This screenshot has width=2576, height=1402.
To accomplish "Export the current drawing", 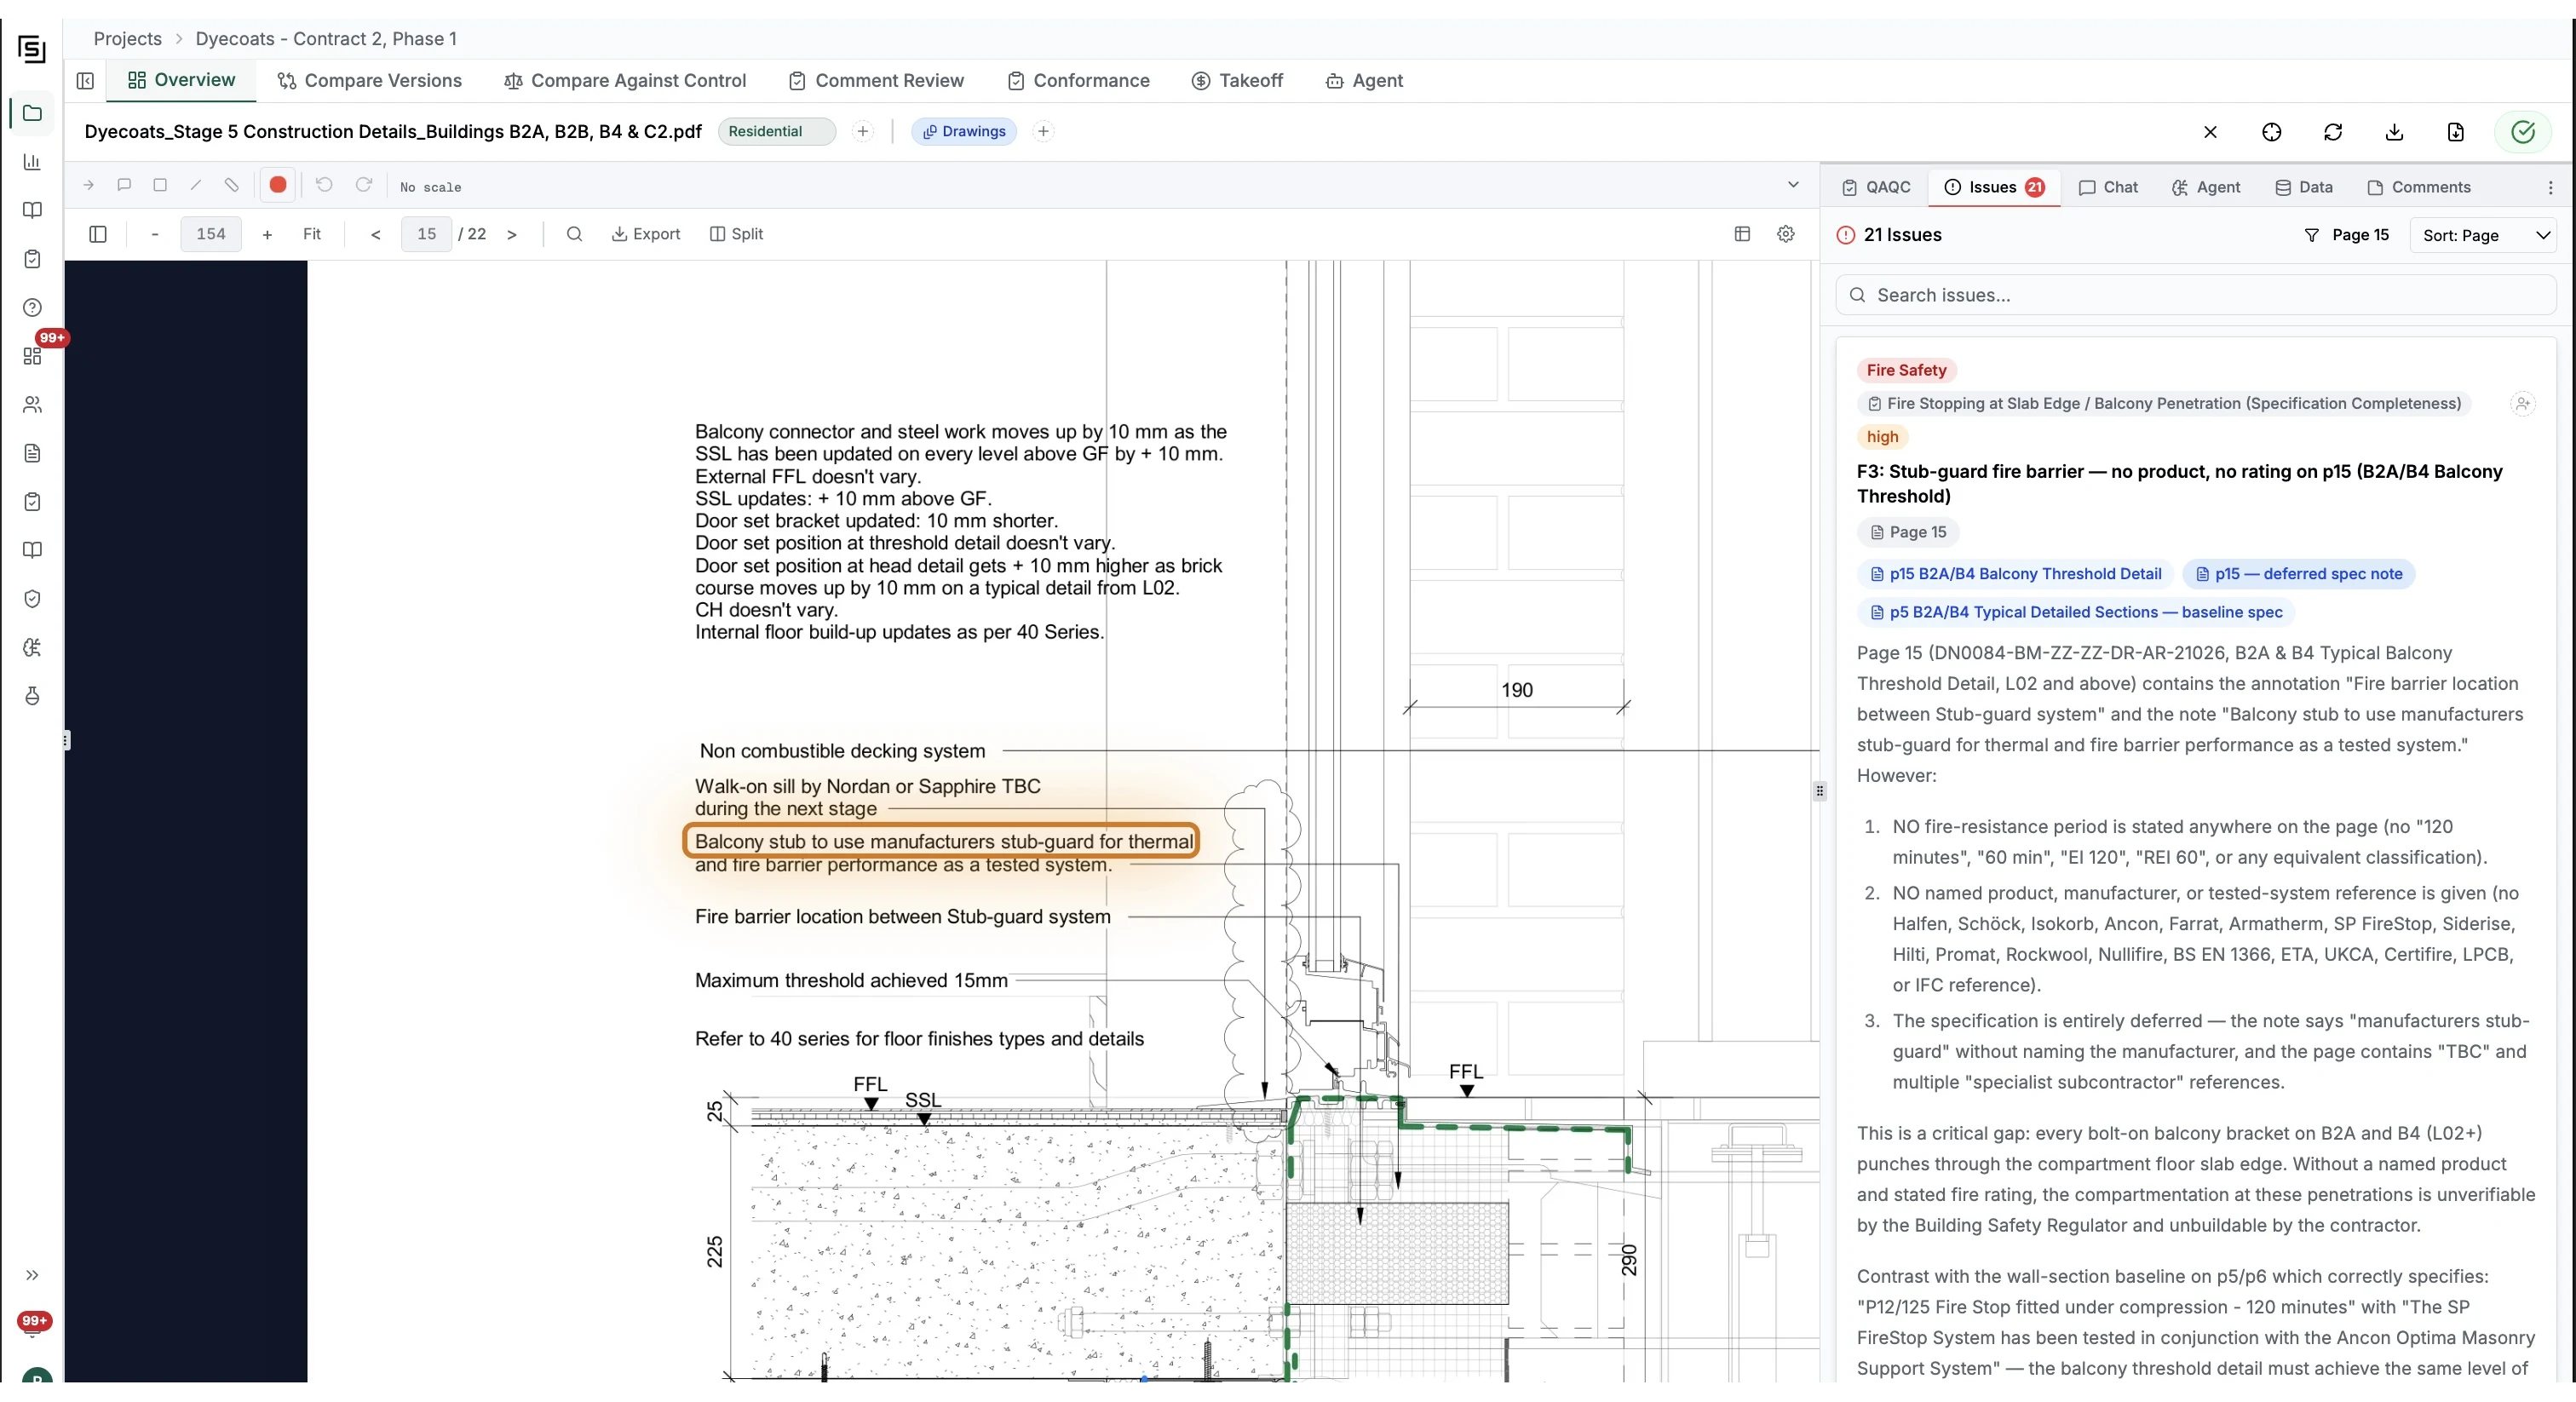I will coord(646,234).
